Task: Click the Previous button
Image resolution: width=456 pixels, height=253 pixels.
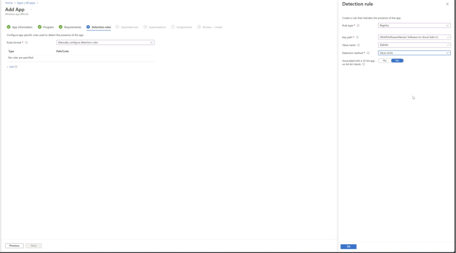Action: [14, 246]
